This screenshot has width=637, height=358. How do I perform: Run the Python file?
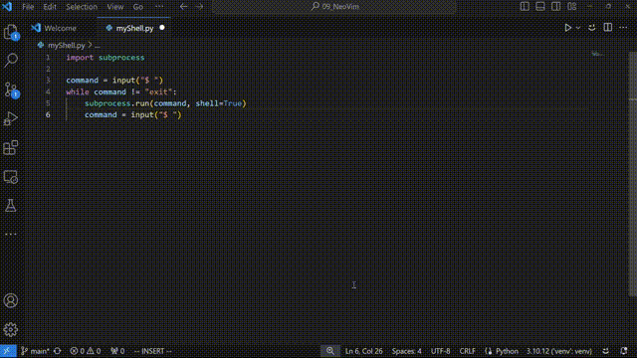(568, 28)
